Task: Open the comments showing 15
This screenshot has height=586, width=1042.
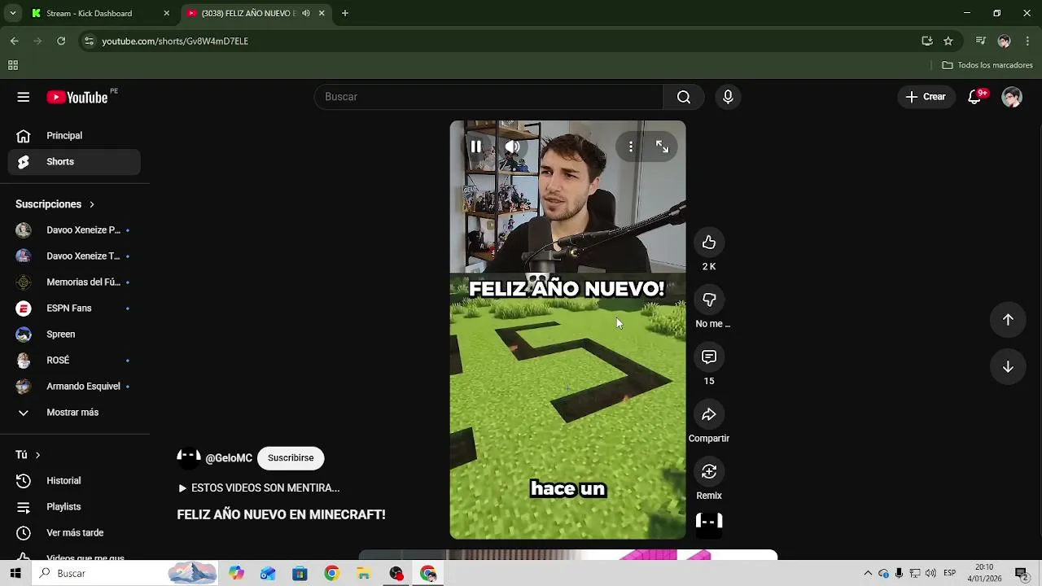Action: coord(709,356)
